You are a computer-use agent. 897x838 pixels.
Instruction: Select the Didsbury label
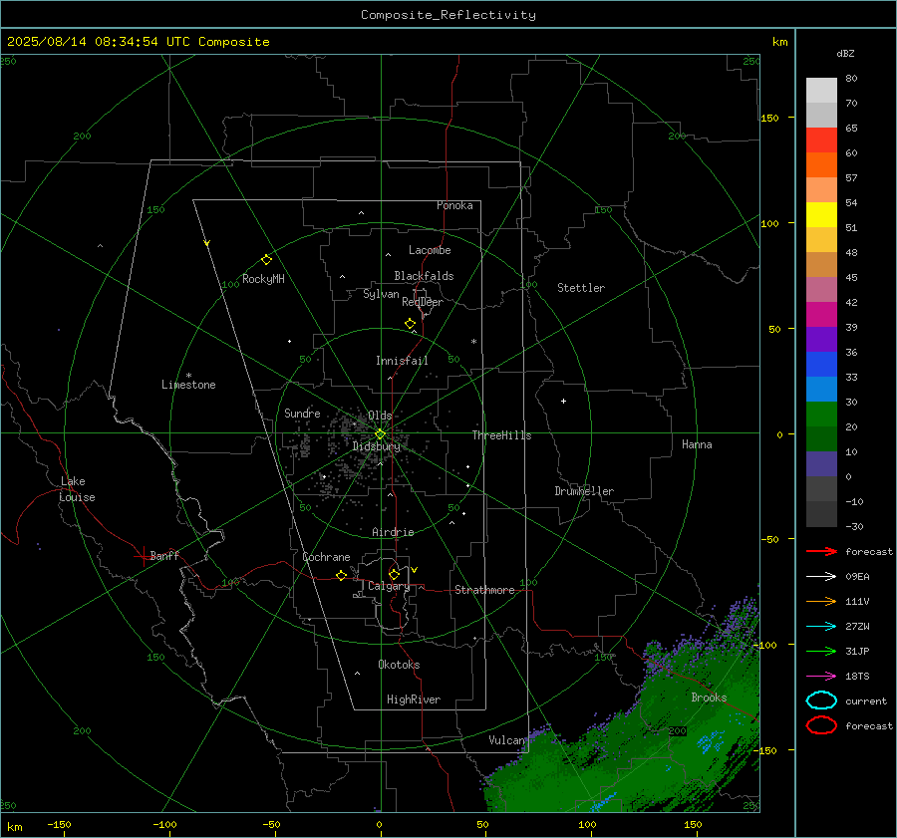376,446
